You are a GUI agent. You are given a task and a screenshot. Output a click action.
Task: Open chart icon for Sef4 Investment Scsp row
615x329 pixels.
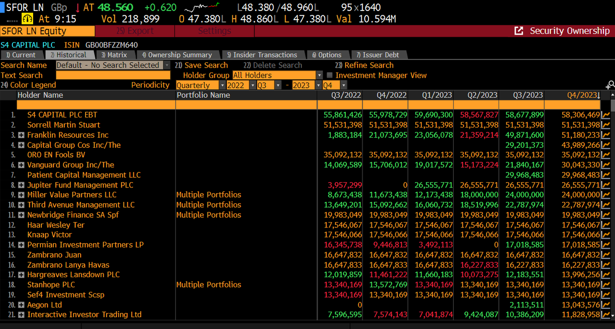point(605,294)
